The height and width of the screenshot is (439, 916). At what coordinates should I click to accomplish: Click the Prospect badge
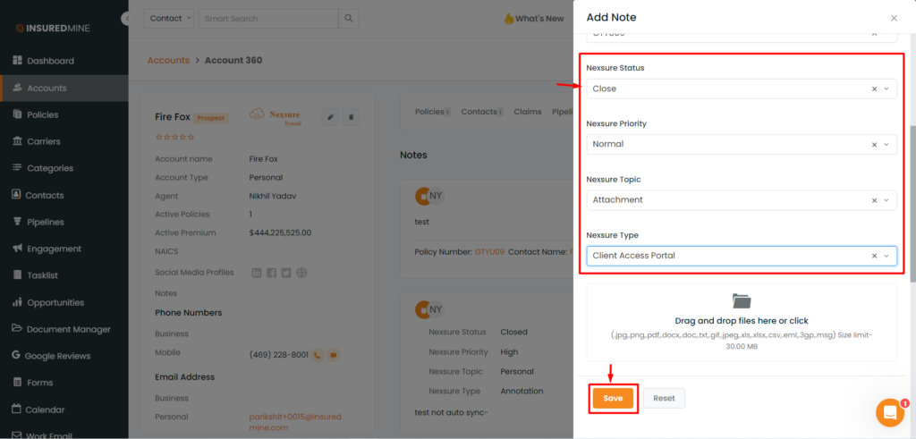coord(211,118)
